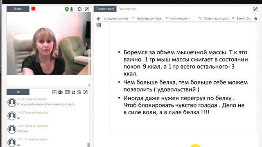Click the chat scrollbar thumb

88,145
